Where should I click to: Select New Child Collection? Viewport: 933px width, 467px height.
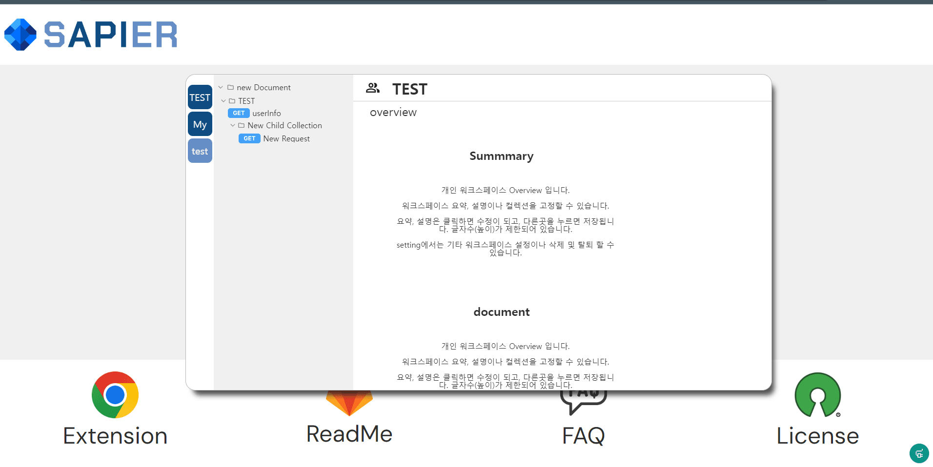(284, 125)
